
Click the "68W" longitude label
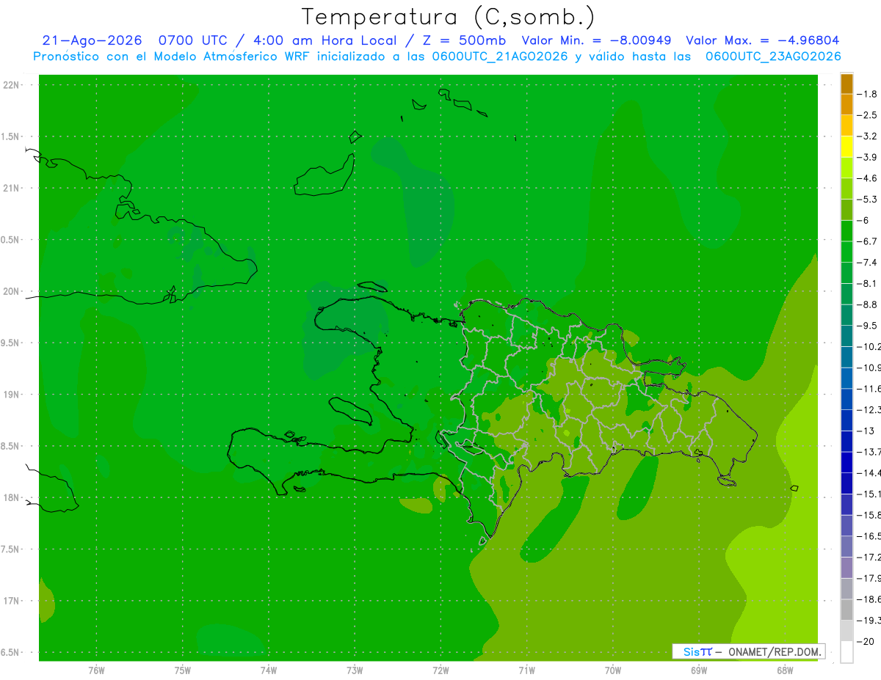(x=785, y=670)
